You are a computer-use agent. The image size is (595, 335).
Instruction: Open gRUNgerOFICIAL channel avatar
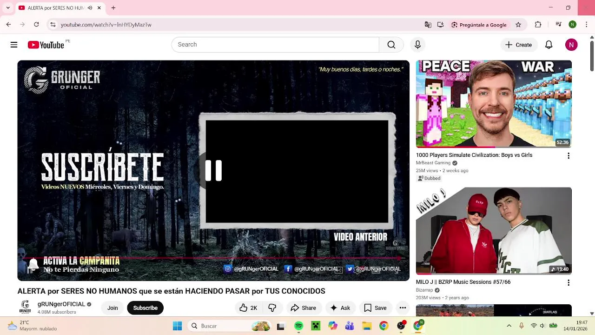coord(25,307)
